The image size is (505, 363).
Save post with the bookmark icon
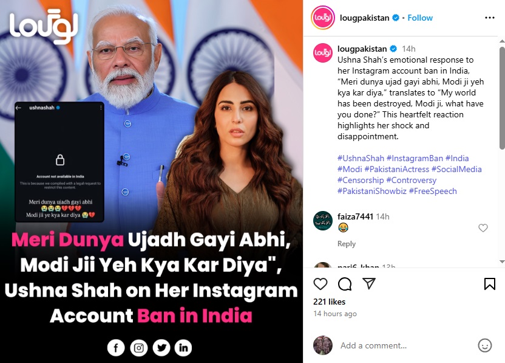pos(490,284)
